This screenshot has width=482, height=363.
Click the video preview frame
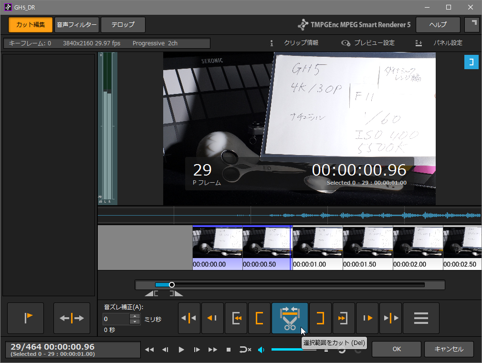point(299,128)
